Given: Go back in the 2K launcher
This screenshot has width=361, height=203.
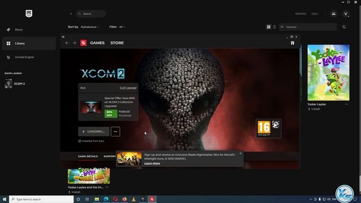Looking at the screenshot, I should pos(67,43).
